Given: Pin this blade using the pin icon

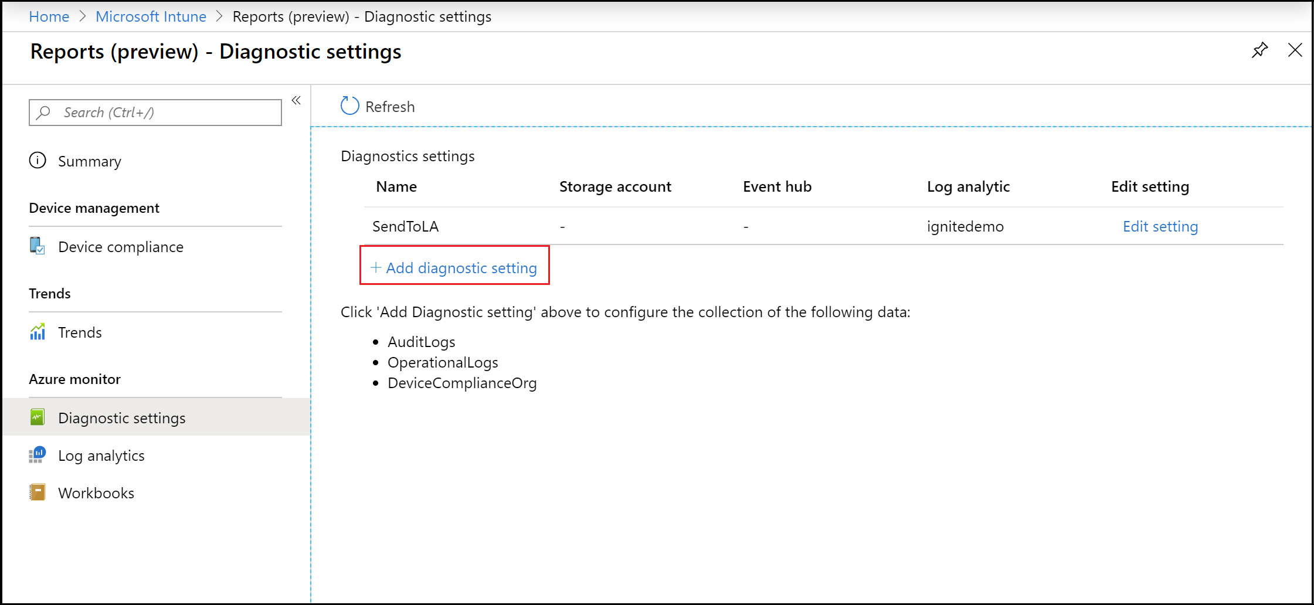Looking at the screenshot, I should pyautogui.click(x=1259, y=50).
